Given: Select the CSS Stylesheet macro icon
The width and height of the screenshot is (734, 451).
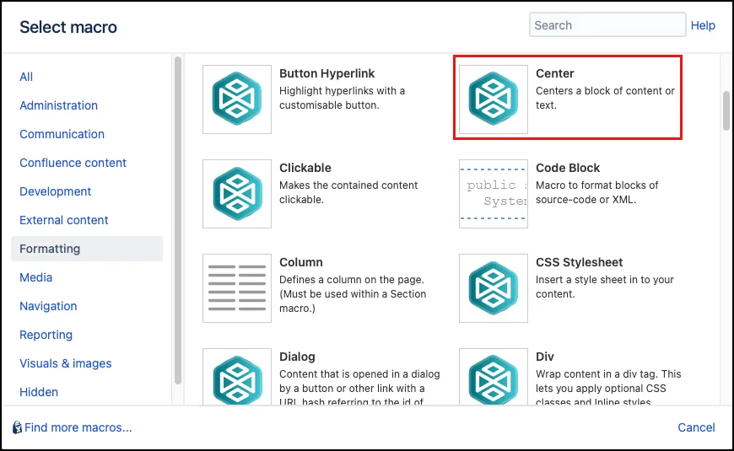Looking at the screenshot, I should tap(494, 288).
